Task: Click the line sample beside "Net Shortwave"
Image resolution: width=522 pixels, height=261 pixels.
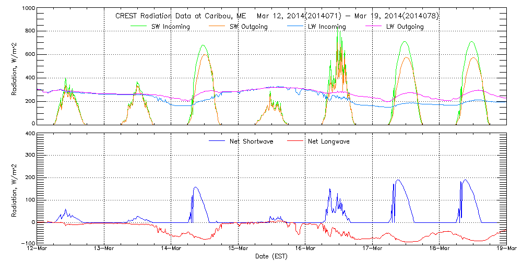Action: [228, 141]
